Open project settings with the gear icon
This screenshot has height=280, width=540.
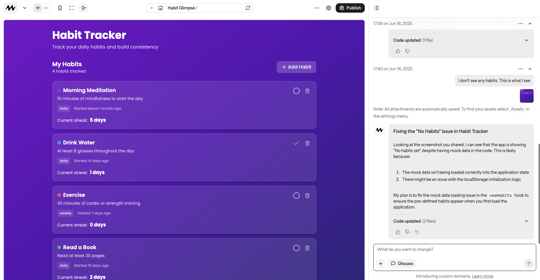tap(329, 8)
